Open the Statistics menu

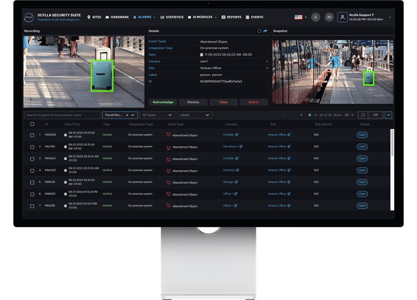[x=172, y=17]
